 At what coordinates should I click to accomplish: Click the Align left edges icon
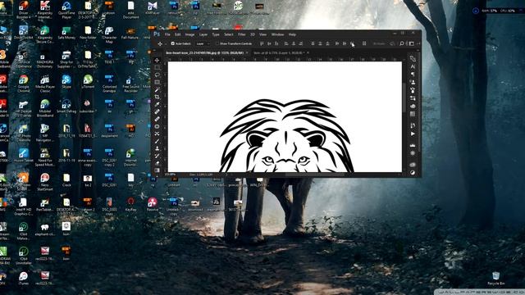286,43
